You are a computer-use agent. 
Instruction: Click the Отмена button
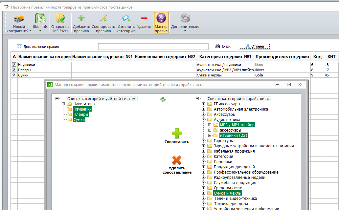coord(255,46)
